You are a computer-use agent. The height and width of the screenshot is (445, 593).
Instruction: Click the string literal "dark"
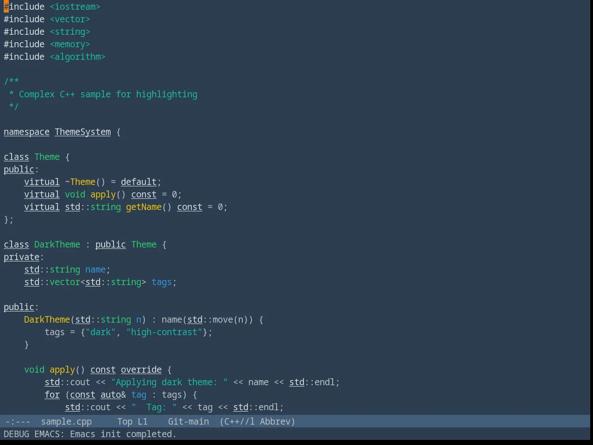click(101, 332)
